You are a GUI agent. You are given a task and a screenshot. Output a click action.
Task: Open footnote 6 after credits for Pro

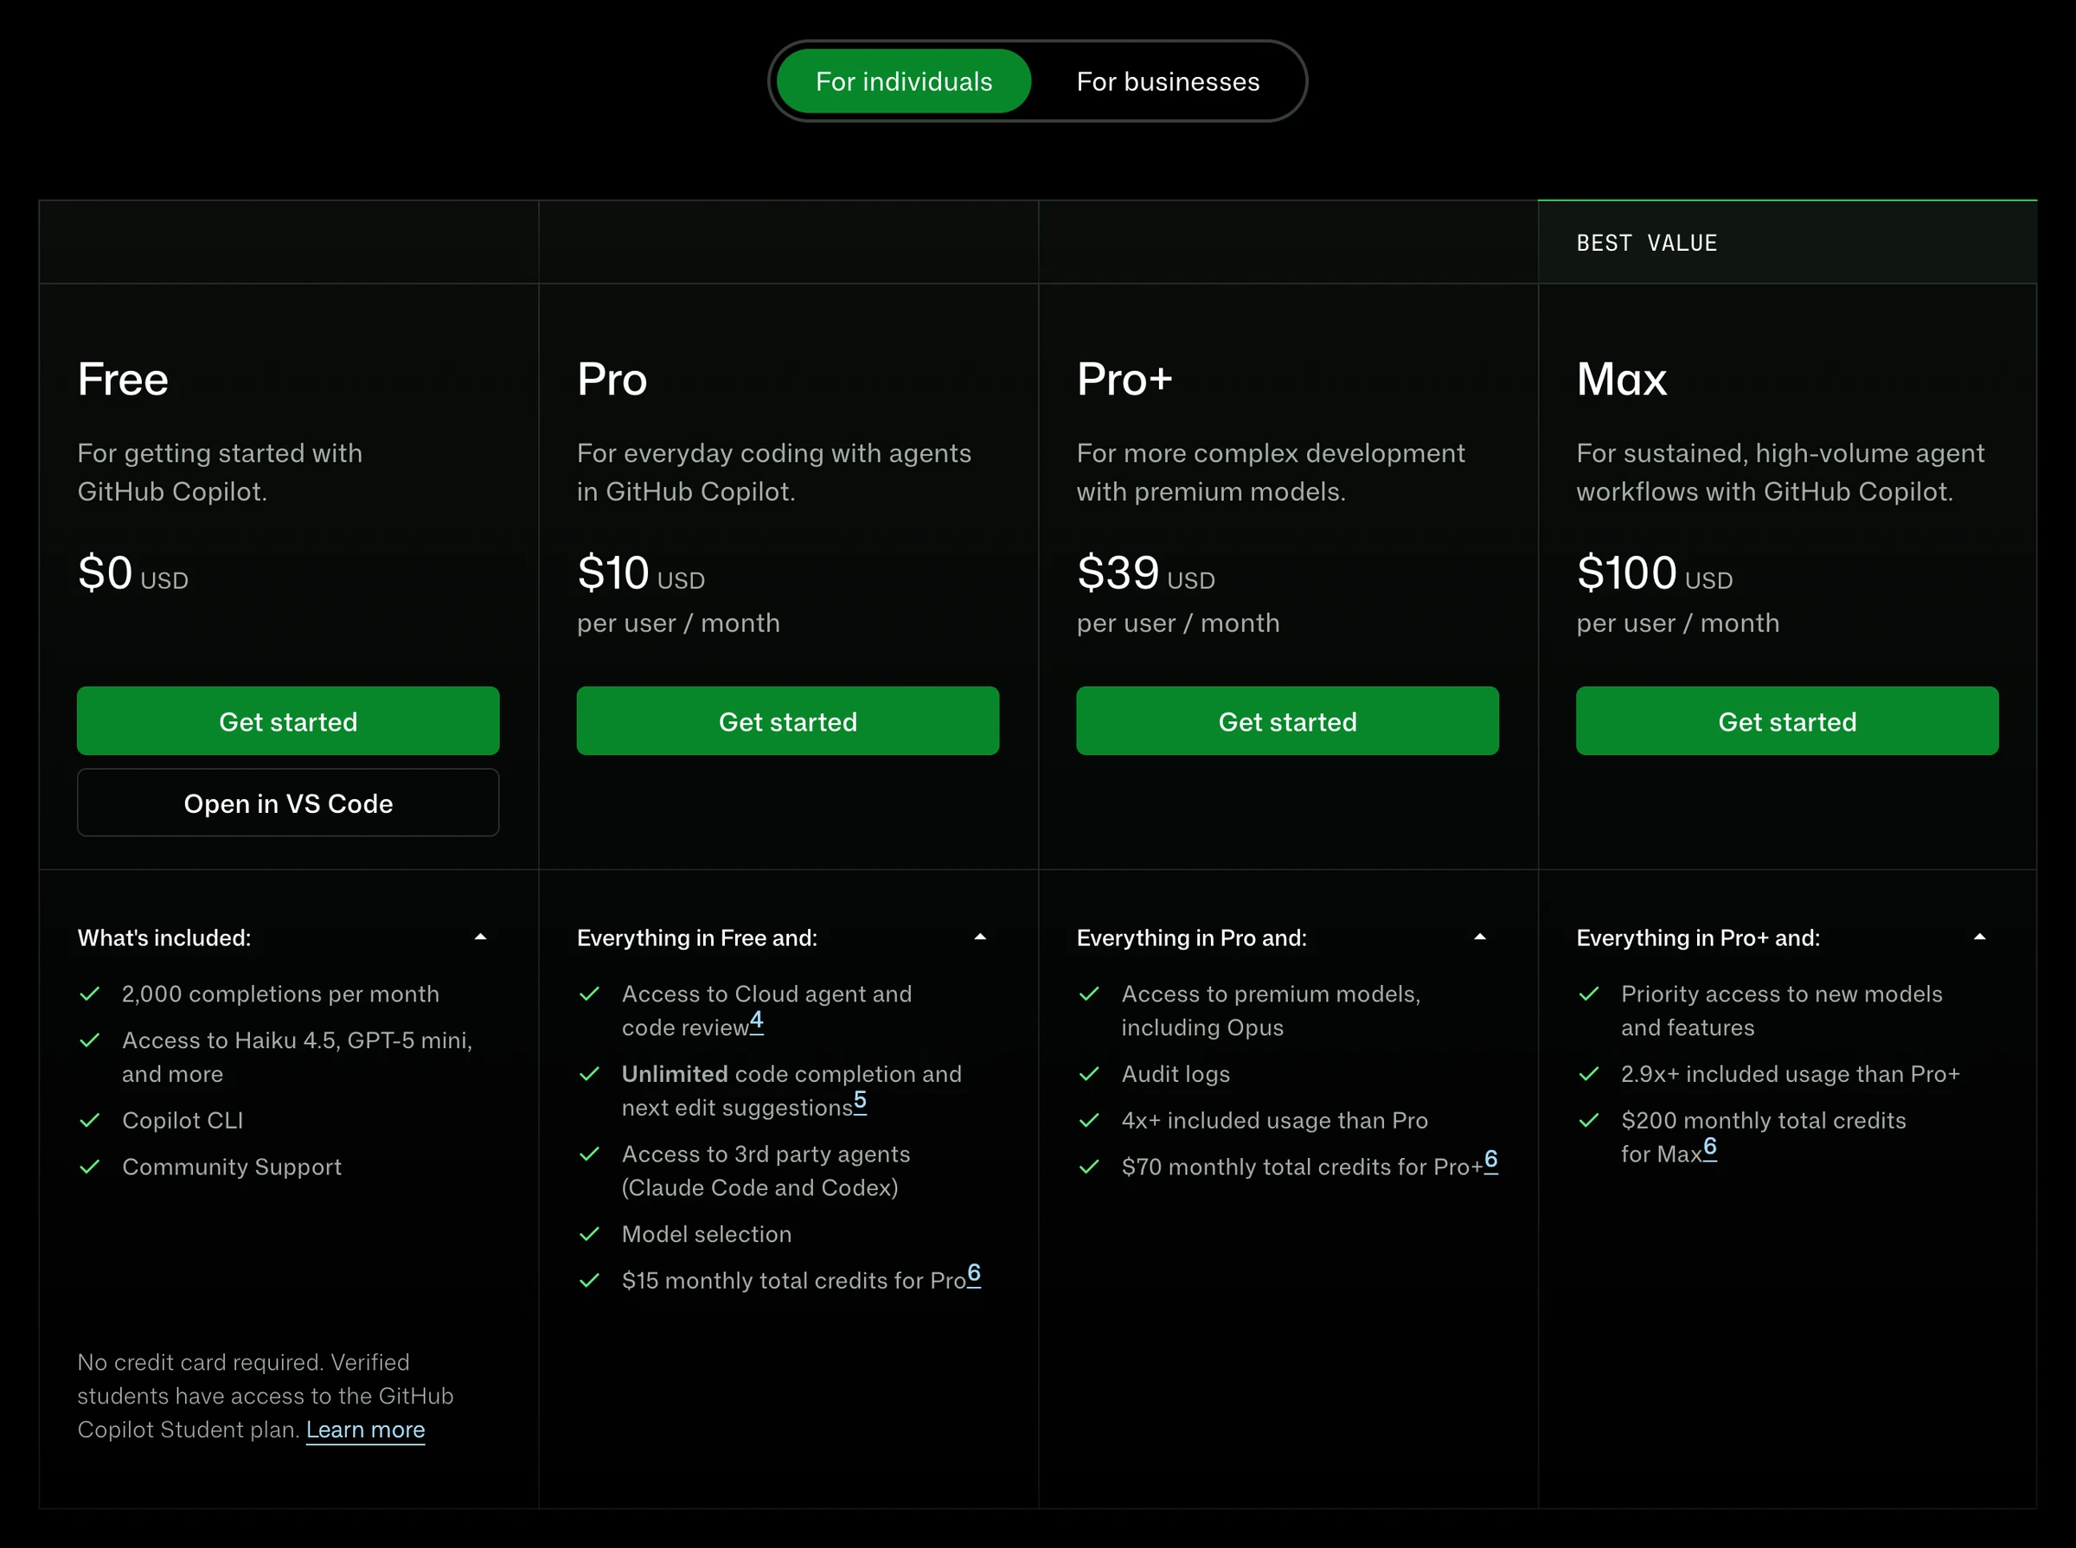tap(974, 1275)
